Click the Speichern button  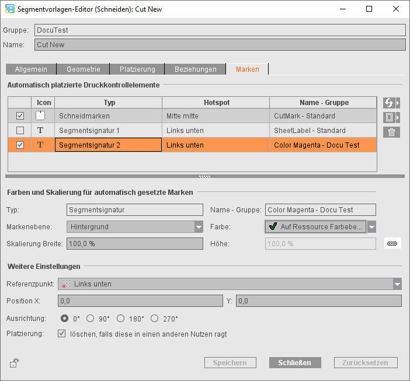[x=230, y=363]
